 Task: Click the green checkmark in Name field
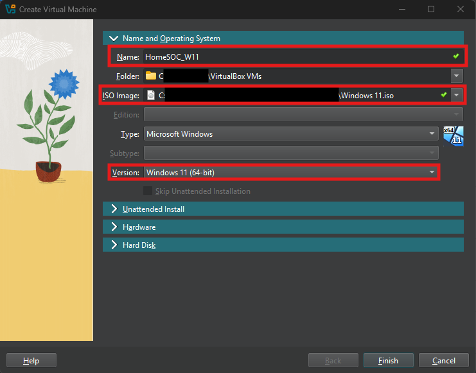click(x=455, y=56)
